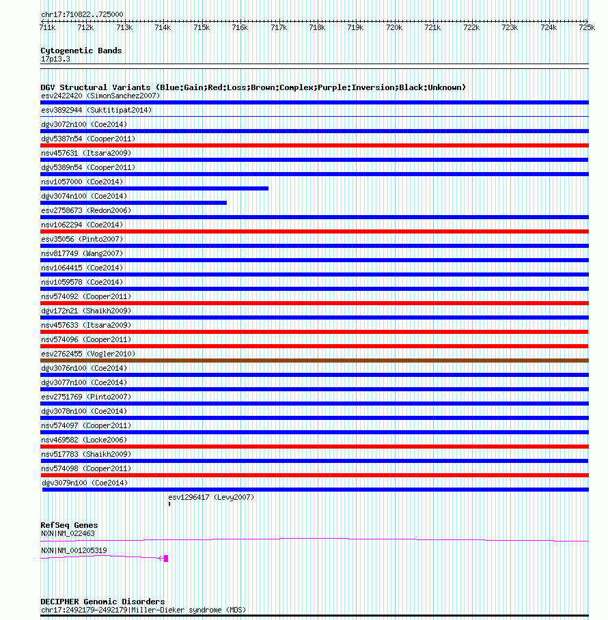The height and width of the screenshot is (620, 608).
Task: Click the small blue esv1296417 variant mark
Action: [x=169, y=504]
